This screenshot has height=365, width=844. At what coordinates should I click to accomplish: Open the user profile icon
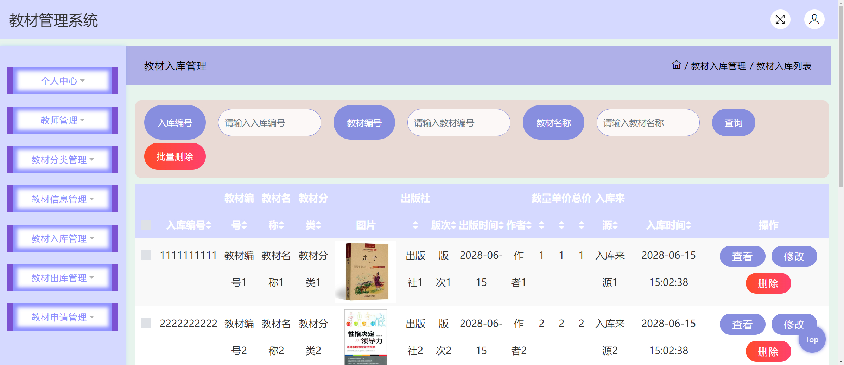[x=814, y=19]
